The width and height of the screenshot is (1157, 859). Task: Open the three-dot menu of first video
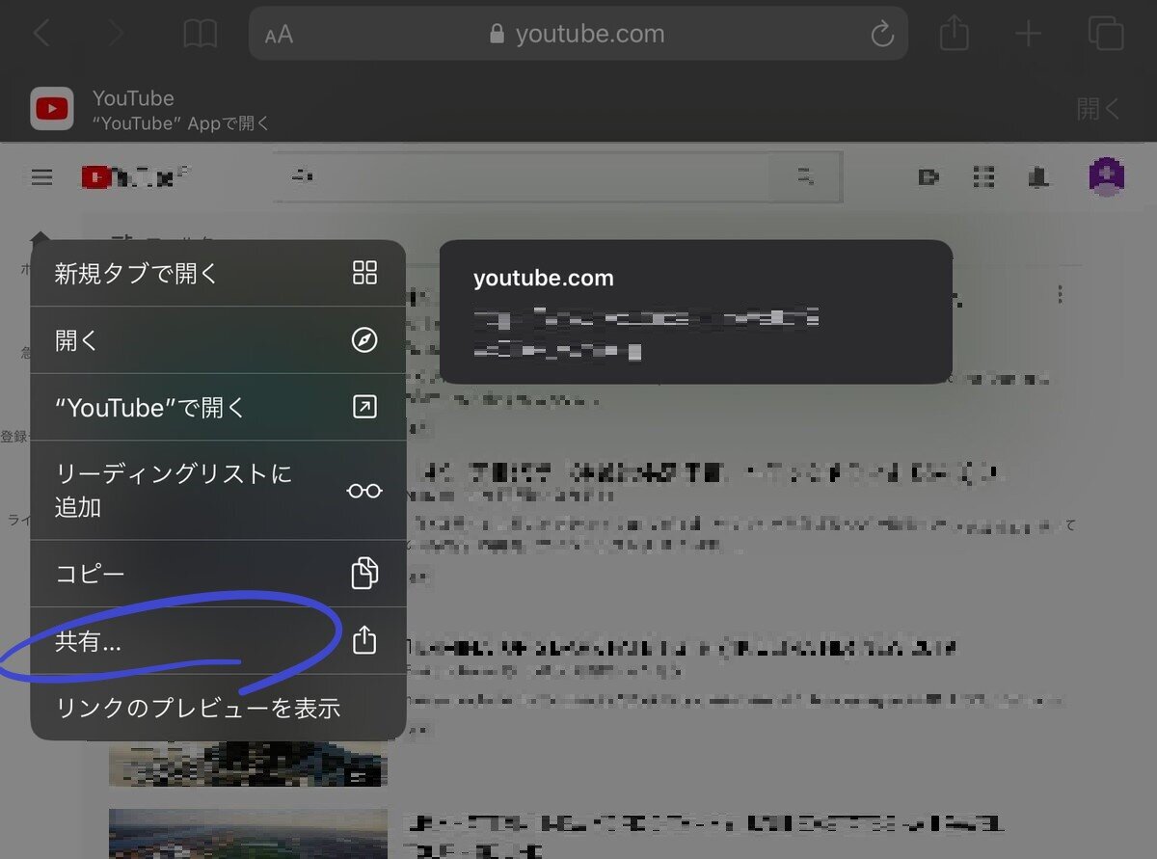tap(1060, 293)
